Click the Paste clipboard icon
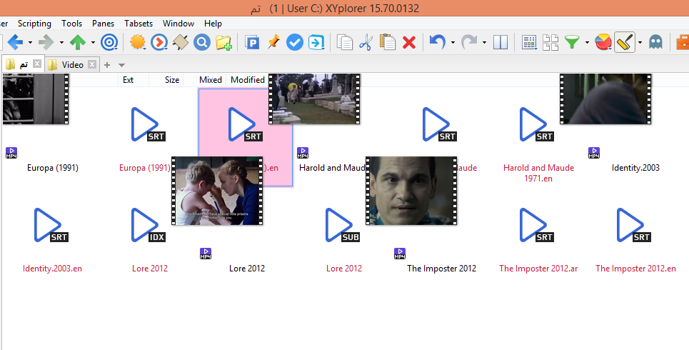Viewport: 689px width, 350px height. click(388, 42)
